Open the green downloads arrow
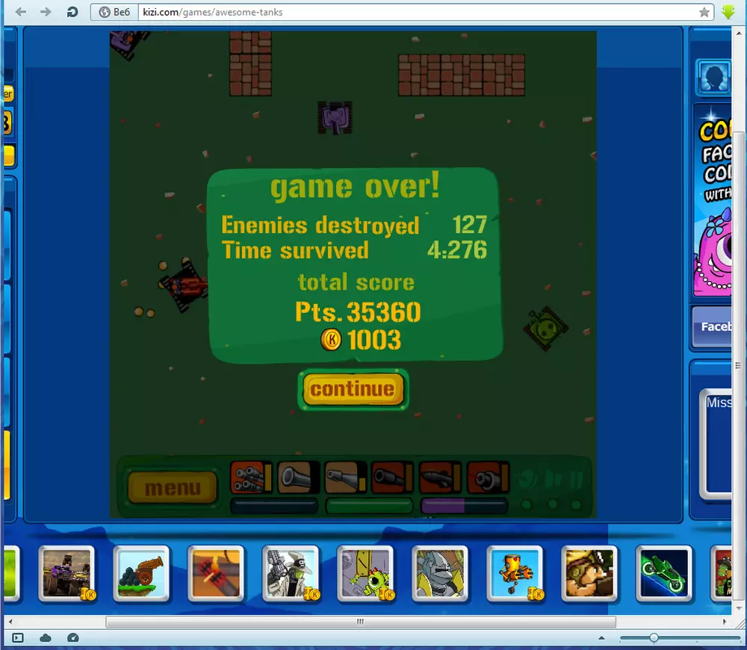Screen dimensions: 747x650 pos(728,12)
